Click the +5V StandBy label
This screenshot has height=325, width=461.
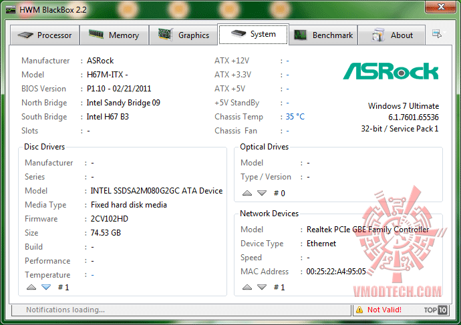(237, 103)
